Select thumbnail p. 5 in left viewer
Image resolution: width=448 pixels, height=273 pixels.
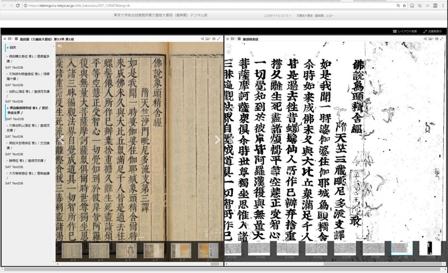(99, 251)
